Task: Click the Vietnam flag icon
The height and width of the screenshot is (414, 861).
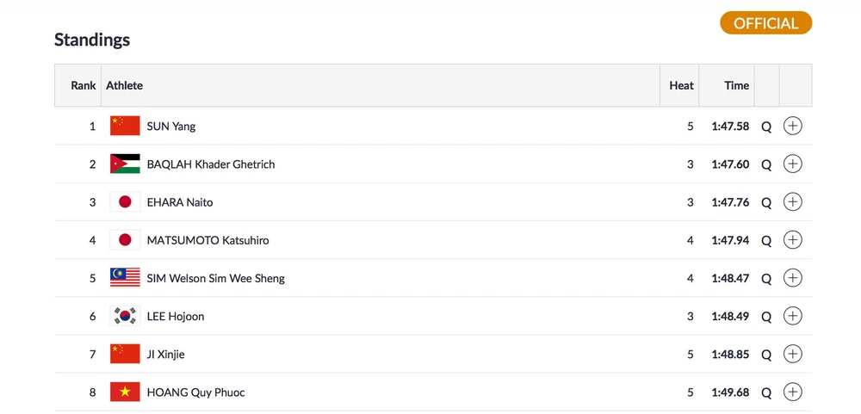Action: point(125,392)
